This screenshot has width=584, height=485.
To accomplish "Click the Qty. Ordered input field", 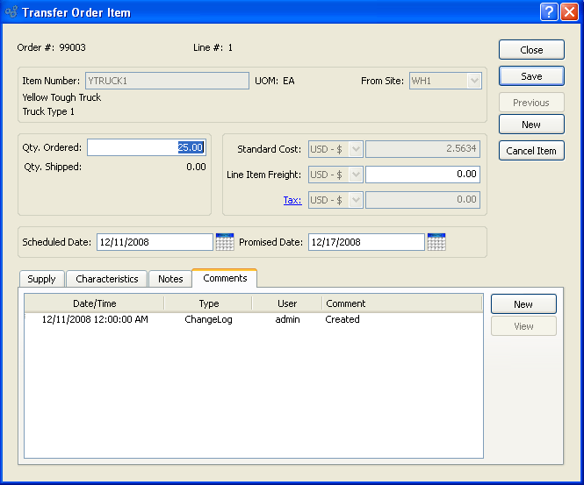I will [146, 148].
